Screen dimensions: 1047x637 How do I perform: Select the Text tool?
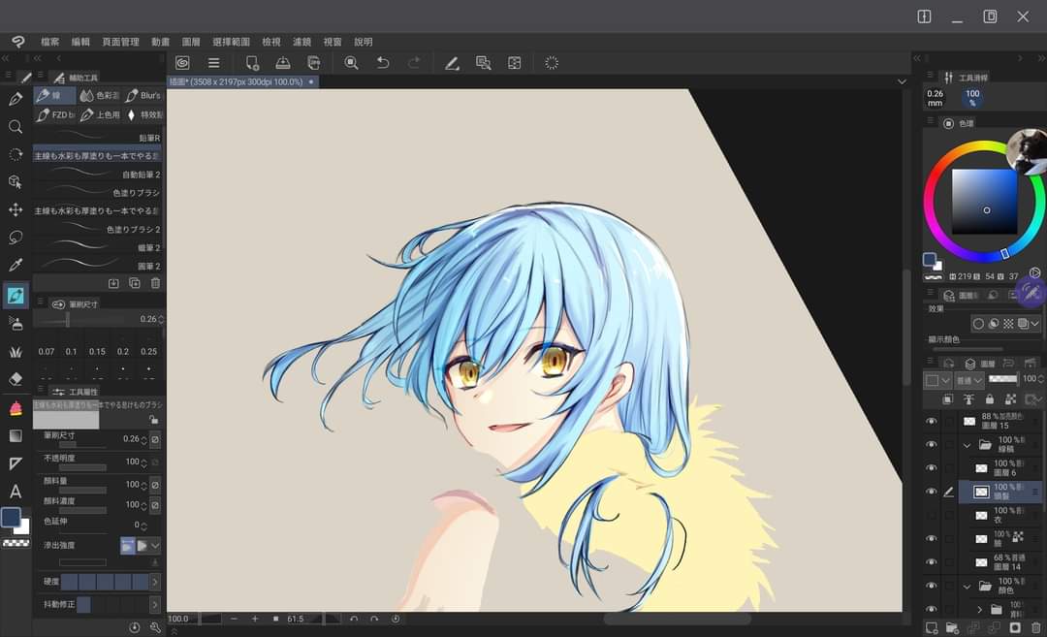point(16,492)
